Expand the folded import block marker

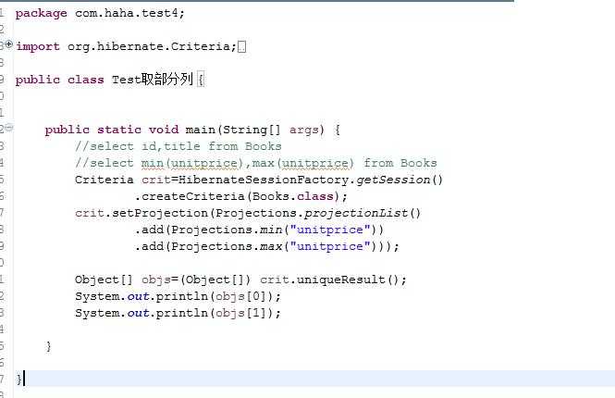point(9,44)
